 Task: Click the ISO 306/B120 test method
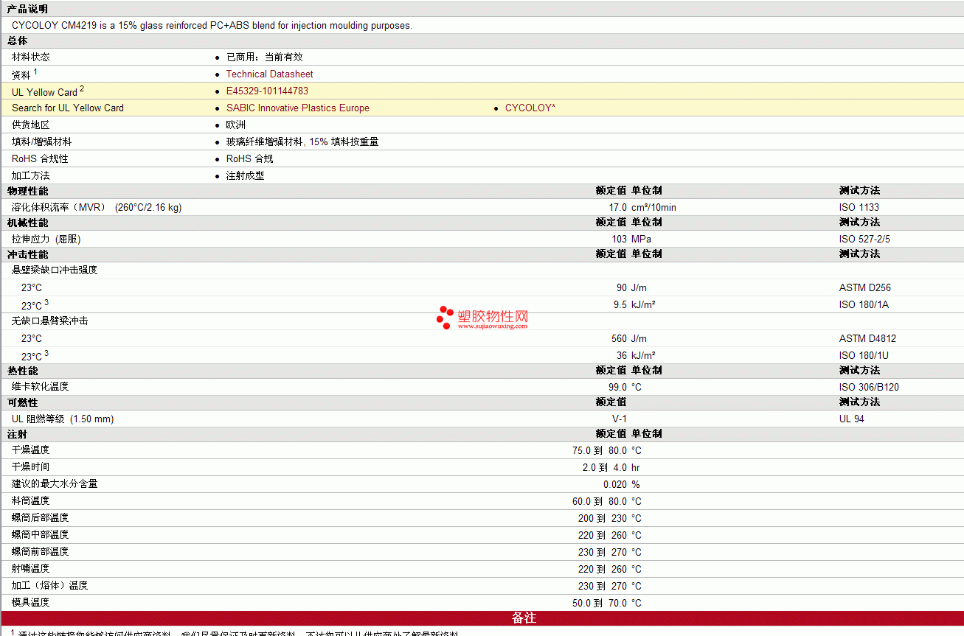[869, 387]
